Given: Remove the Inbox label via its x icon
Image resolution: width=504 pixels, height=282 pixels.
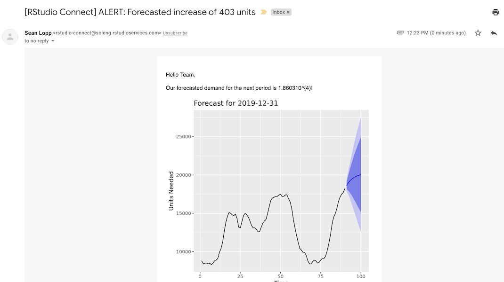Looking at the screenshot, I should pyautogui.click(x=287, y=12).
